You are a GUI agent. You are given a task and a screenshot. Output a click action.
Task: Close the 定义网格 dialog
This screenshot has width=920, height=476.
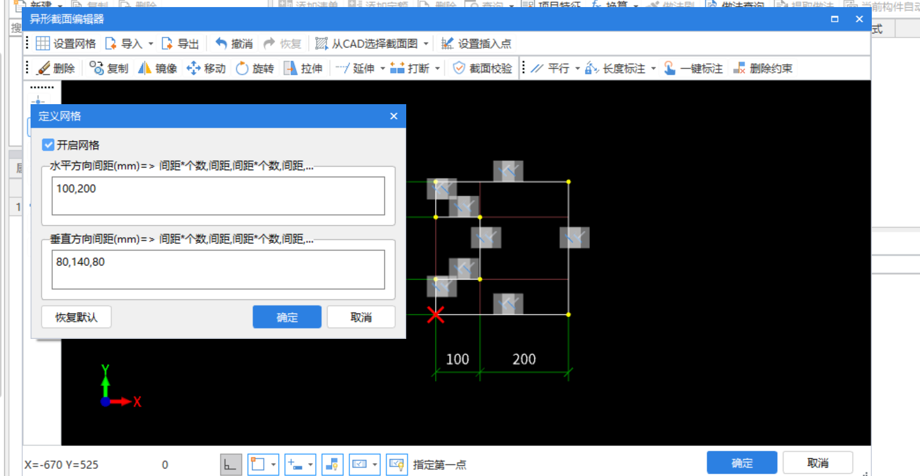coord(394,116)
